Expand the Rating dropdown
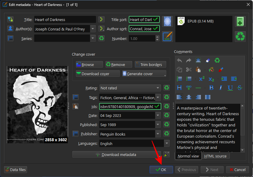This screenshot has height=177, width=253. pyautogui.click(x=158, y=88)
